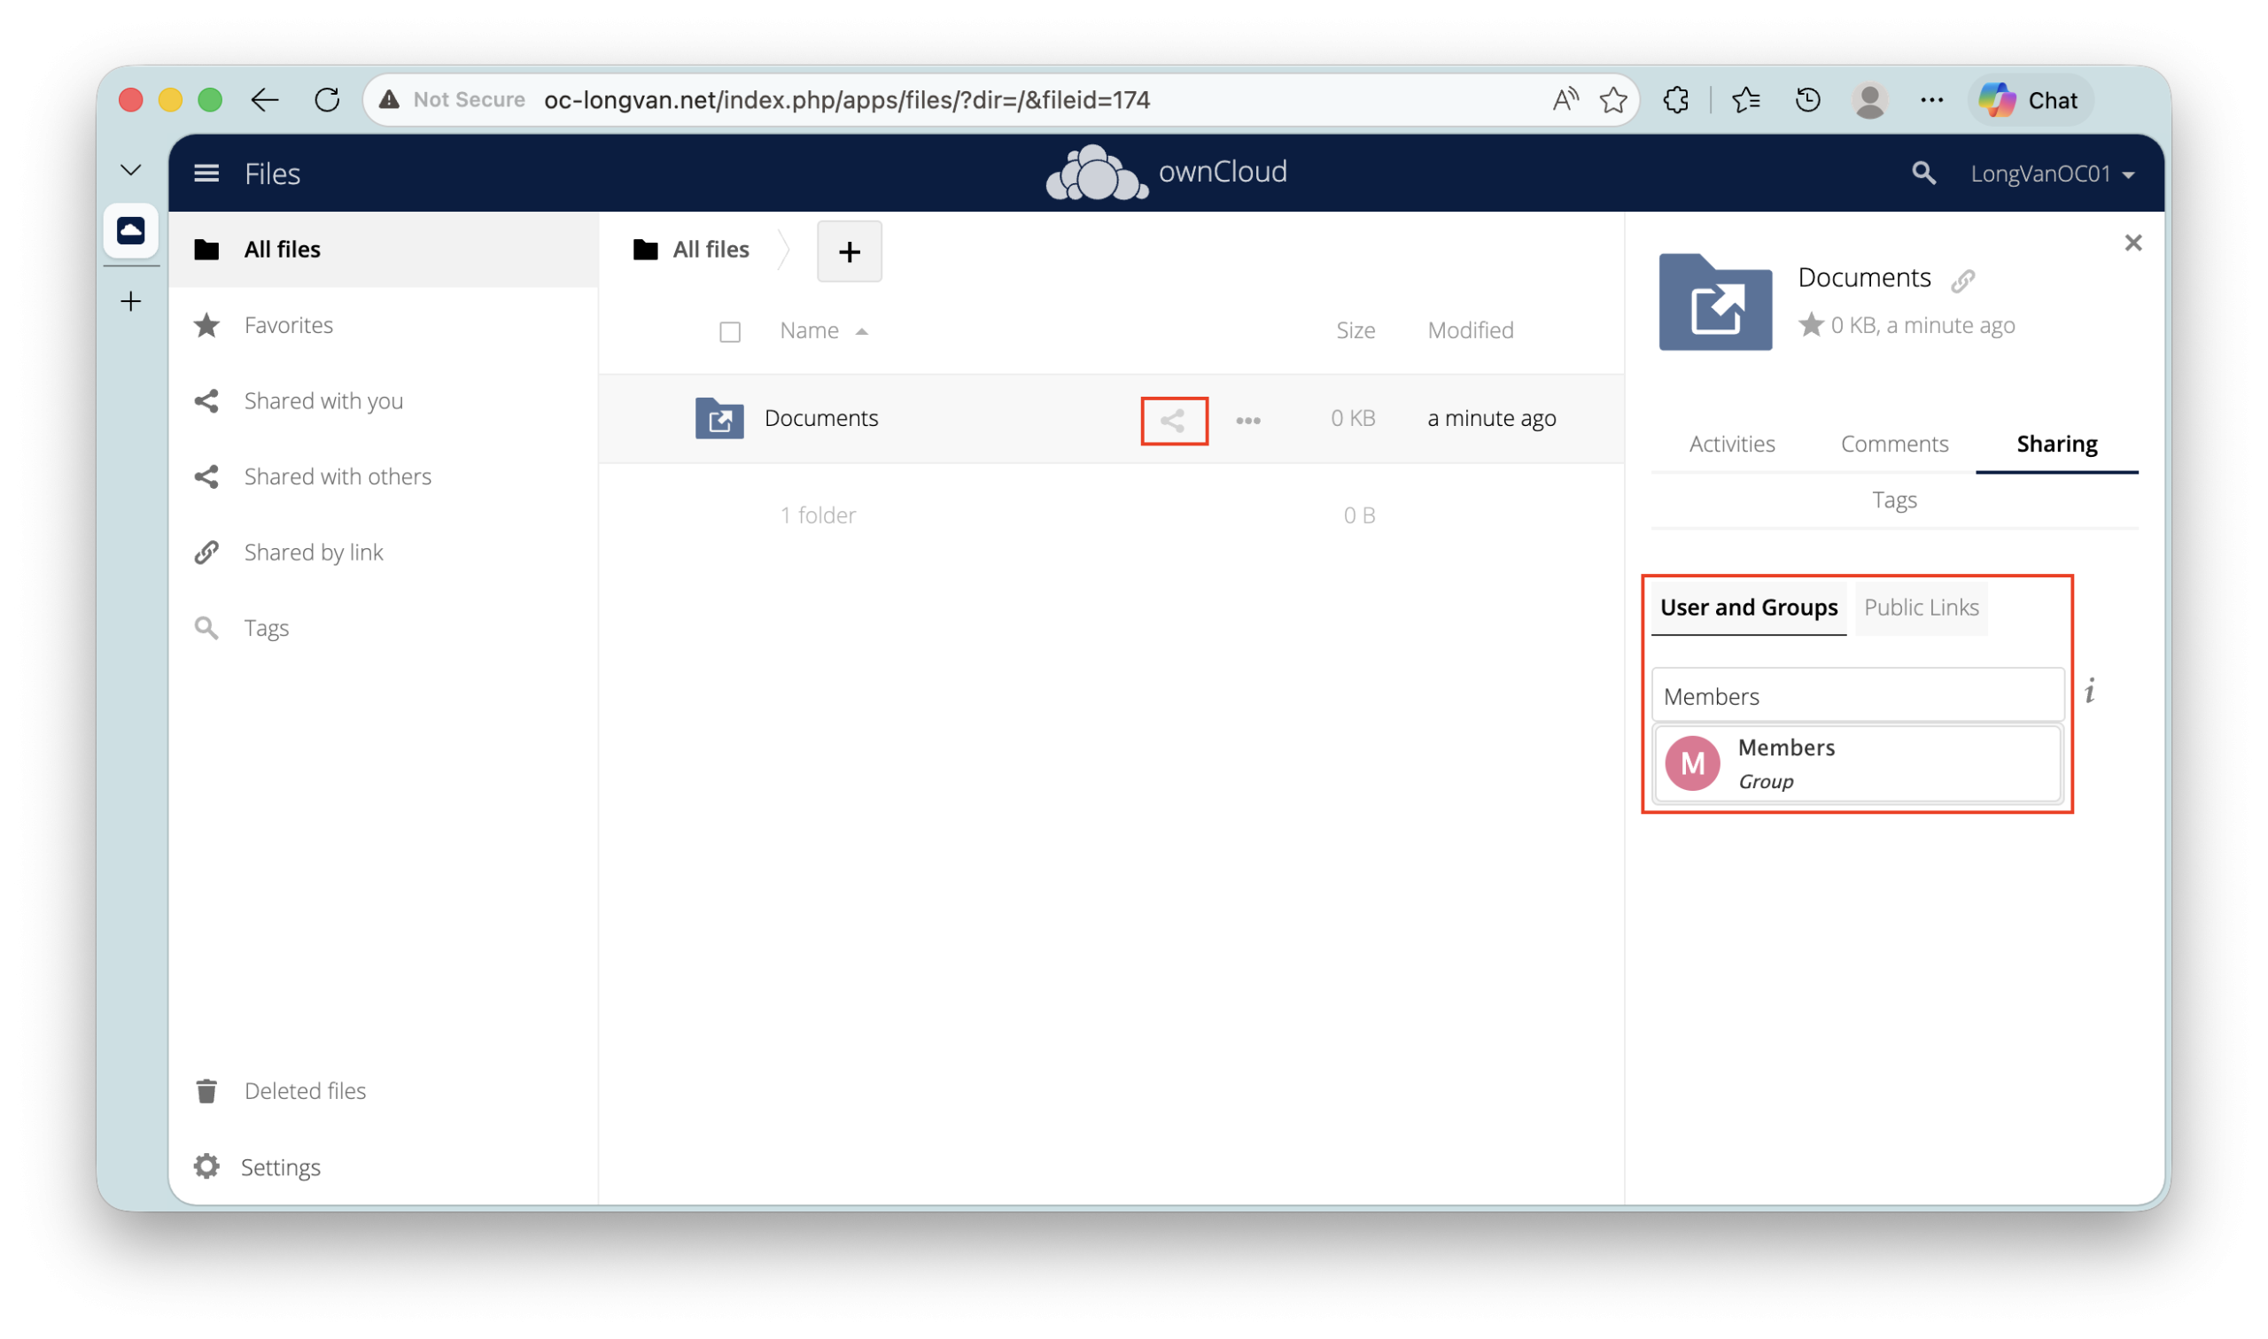Open the browser extensions puzzle icon
The image size is (2268, 1339).
1675,100
